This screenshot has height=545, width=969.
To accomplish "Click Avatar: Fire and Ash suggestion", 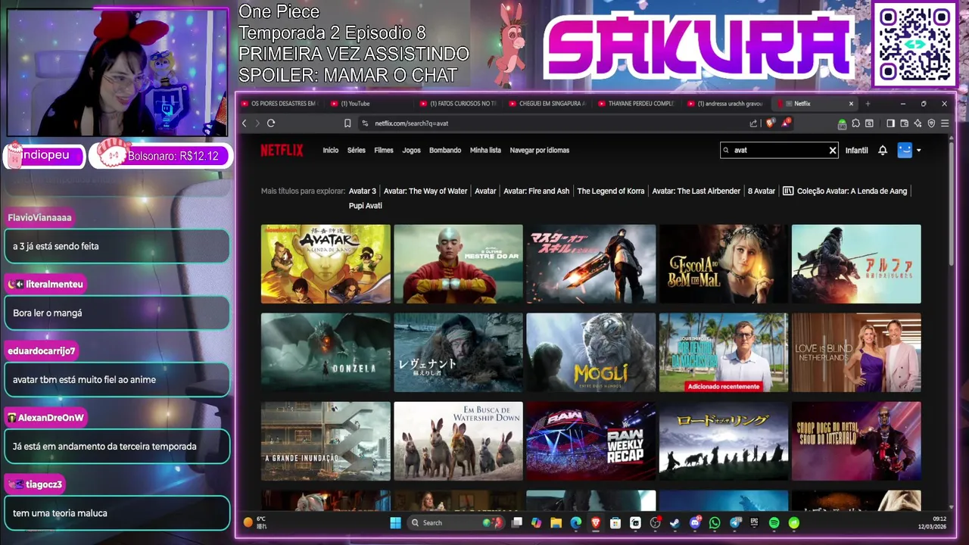I will 537,191.
